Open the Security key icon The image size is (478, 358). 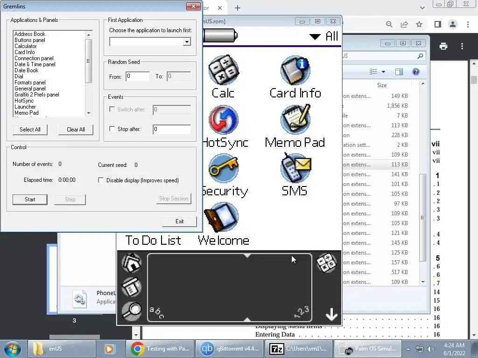pyautogui.click(x=224, y=168)
